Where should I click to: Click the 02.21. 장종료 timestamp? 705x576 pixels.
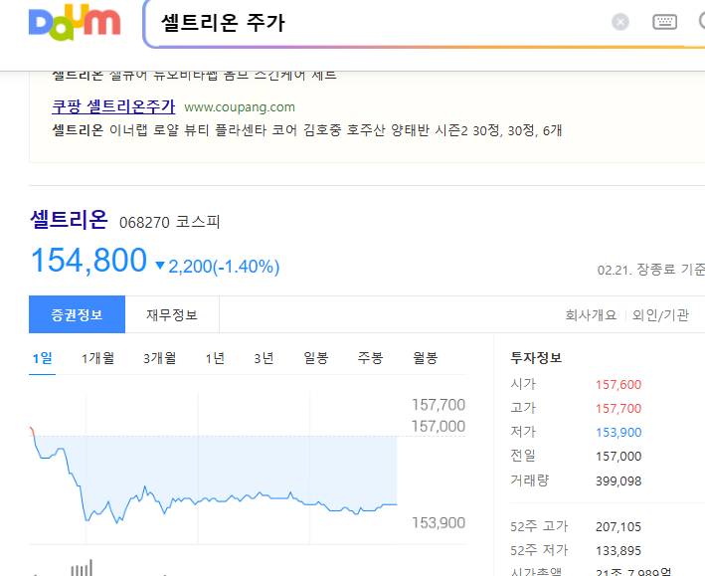pyautogui.click(x=650, y=270)
